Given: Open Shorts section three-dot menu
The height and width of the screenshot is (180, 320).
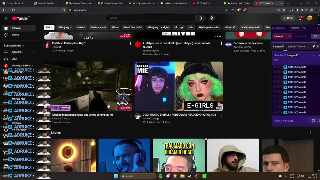Looking at the screenshot, I should (x=310, y=133).
